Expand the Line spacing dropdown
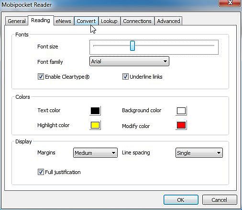Image resolution: width=242 pixels, height=210 pixels. pyautogui.click(x=199, y=153)
